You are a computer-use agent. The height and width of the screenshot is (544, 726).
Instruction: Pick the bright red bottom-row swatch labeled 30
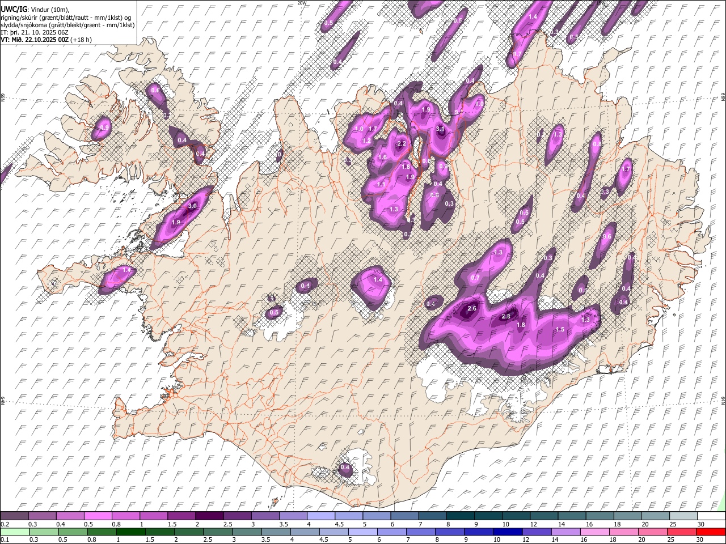click(711, 532)
